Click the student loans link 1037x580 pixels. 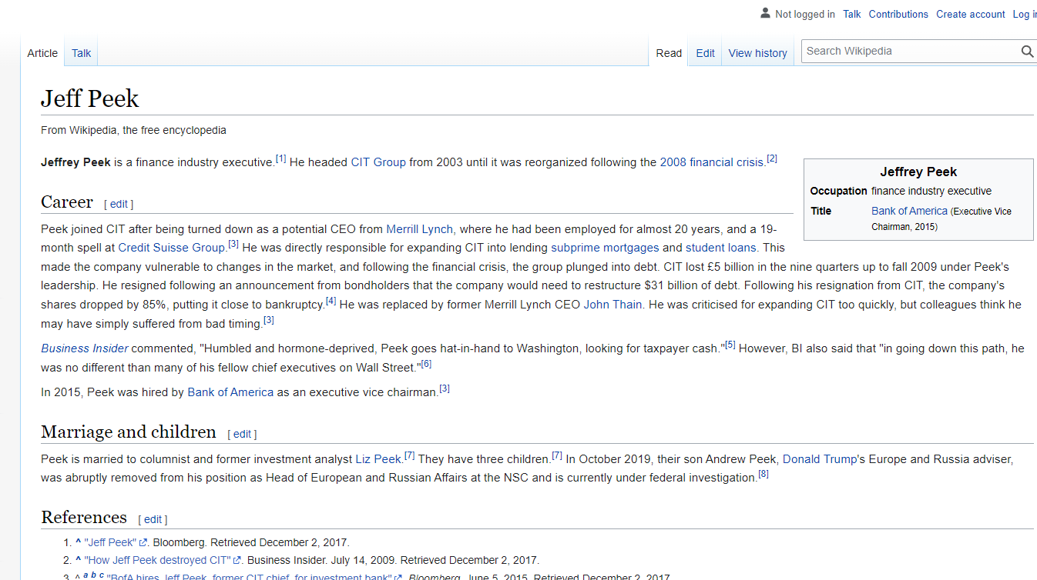tap(722, 248)
